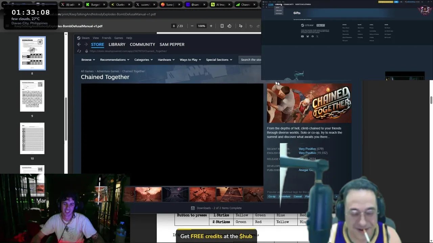The height and width of the screenshot is (243, 433).
Task: Click Downloads 2 of 2 Items Complete
Action: pos(219,208)
